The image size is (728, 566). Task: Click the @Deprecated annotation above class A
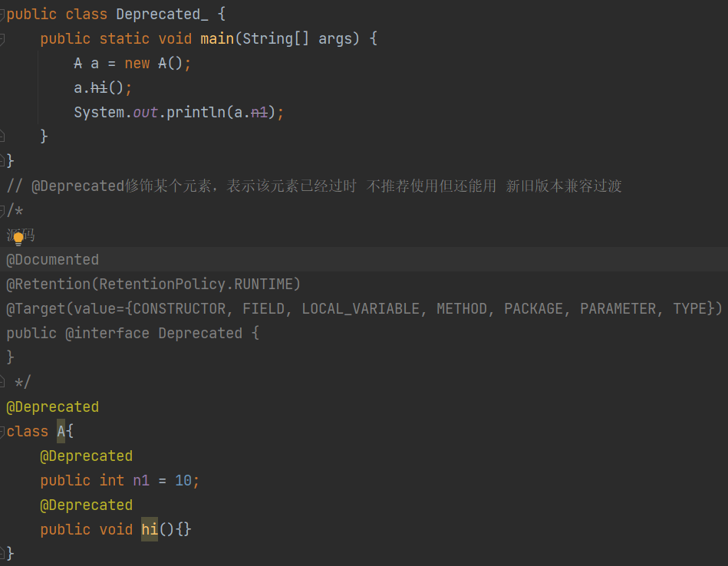[x=52, y=407]
